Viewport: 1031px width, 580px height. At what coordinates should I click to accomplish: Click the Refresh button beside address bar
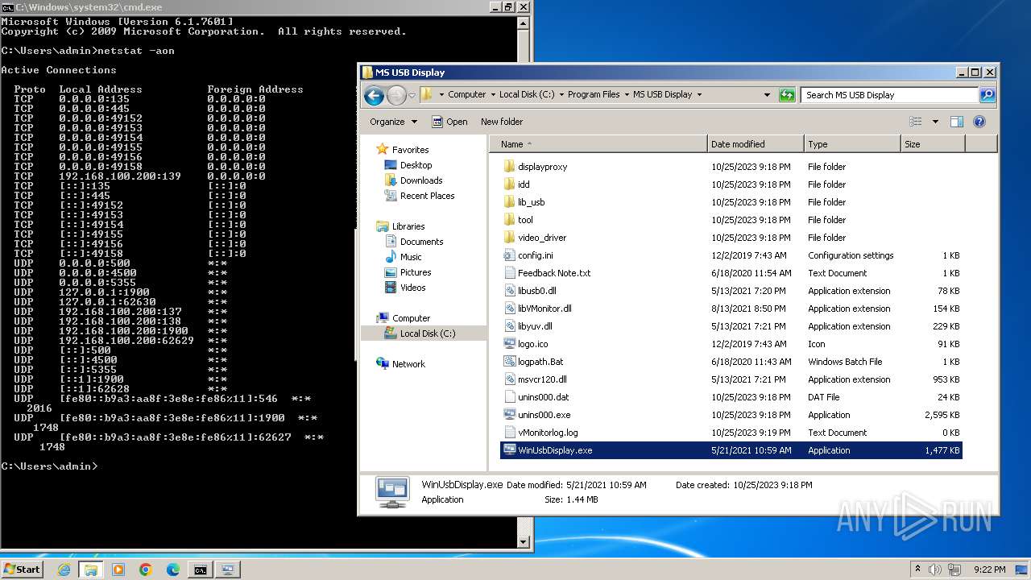(787, 95)
